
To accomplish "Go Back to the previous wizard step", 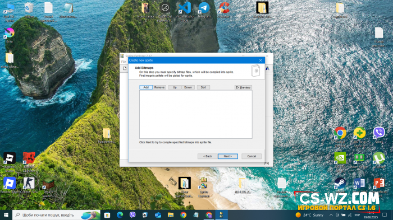I will 208,156.
